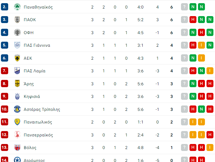The height and width of the screenshot is (162, 215).
Task: Click the position 7 rank badge
Action: click(5, 71)
